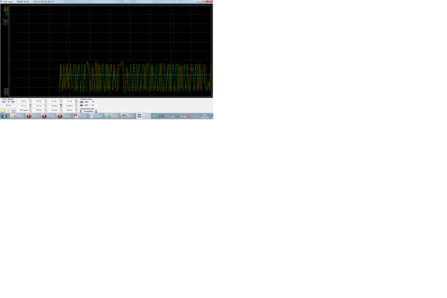Edit the vertical scale Max value
Image resolution: width=447 pixels, height=298 pixels.
tap(94, 102)
